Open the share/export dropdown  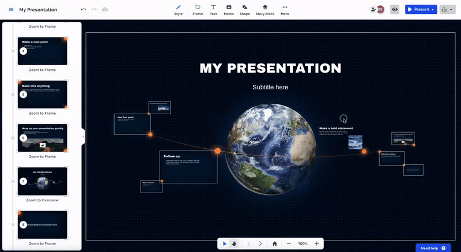click(448, 9)
